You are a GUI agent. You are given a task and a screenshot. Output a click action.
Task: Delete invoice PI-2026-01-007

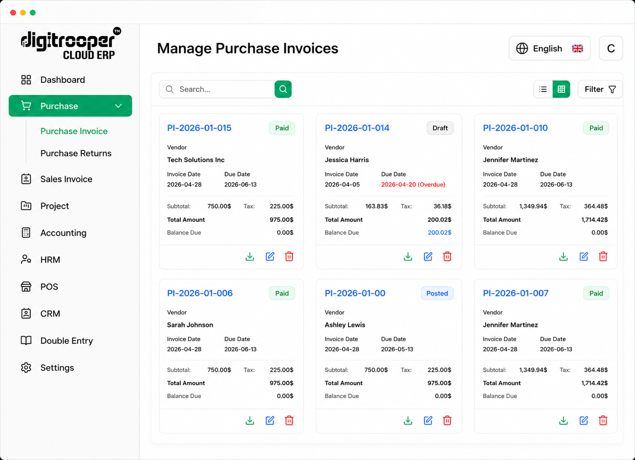click(x=603, y=420)
